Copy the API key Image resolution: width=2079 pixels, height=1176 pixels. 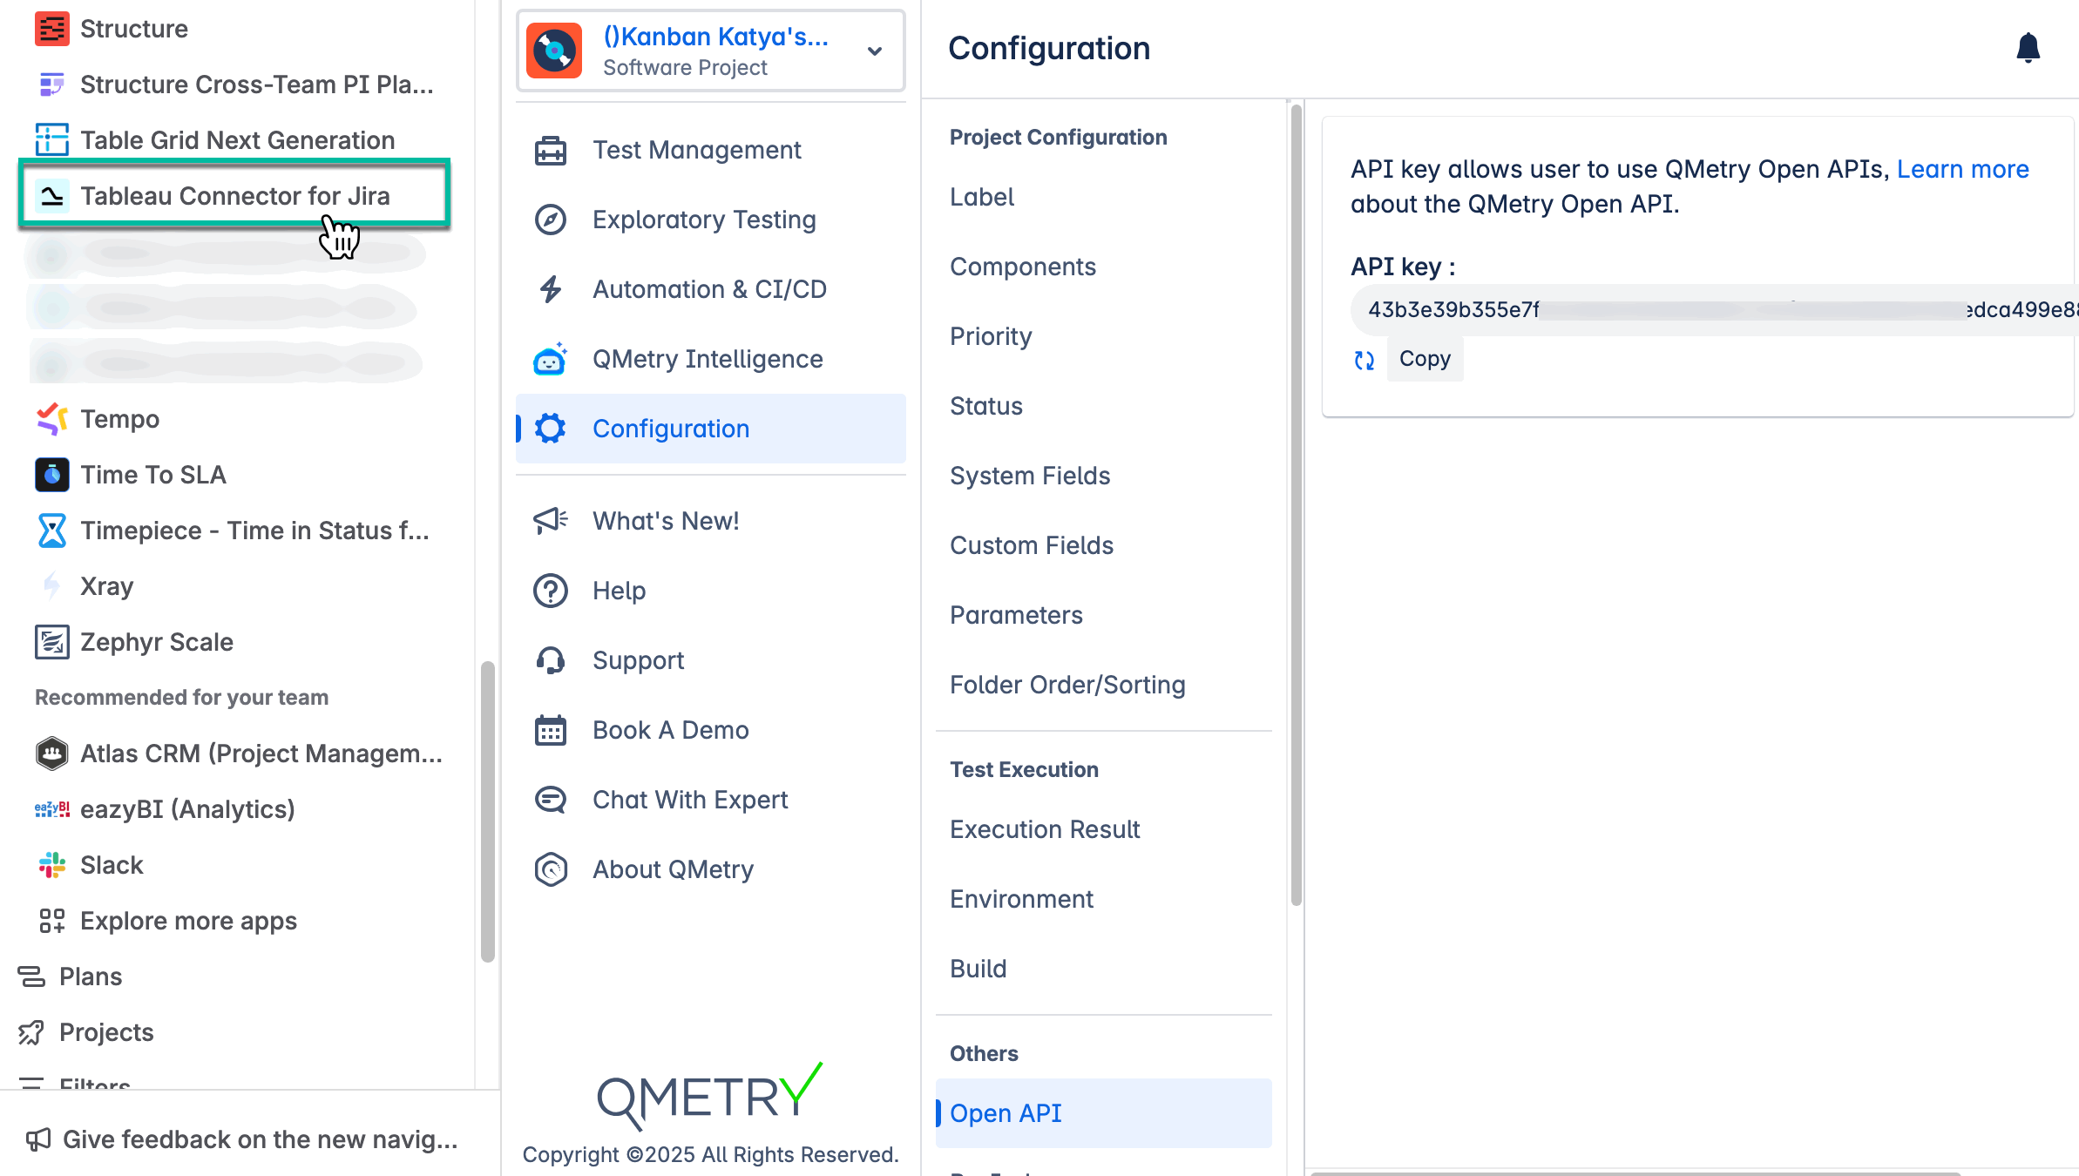(1424, 358)
